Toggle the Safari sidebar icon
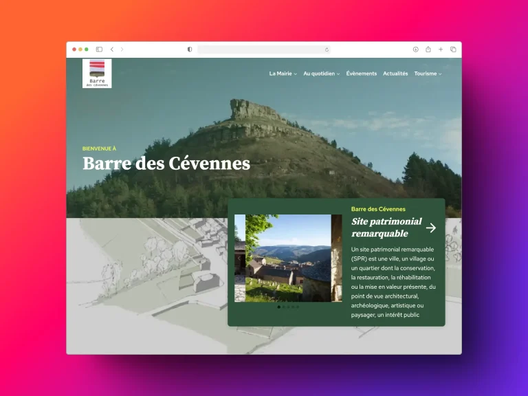 point(99,49)
